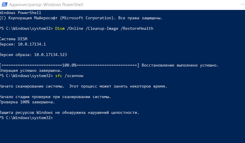Click the last empty PS prompt line
The height and width of the screenshot is (143, 245).
26,118
